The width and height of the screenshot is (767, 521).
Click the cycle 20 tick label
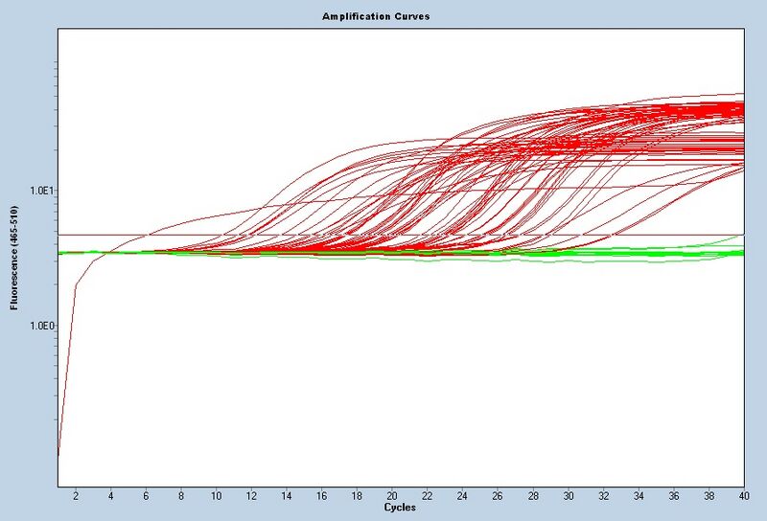[392, 497]
